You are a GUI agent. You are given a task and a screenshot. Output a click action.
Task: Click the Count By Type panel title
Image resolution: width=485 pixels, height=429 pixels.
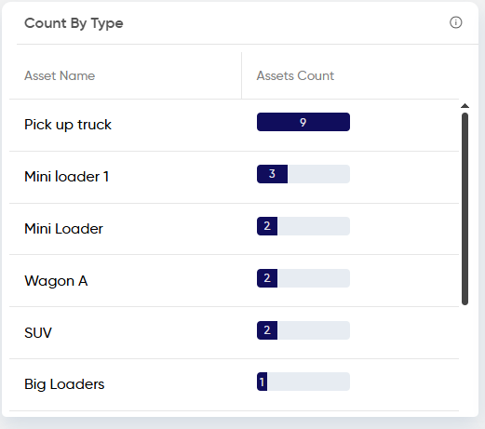tap(74, 23)
